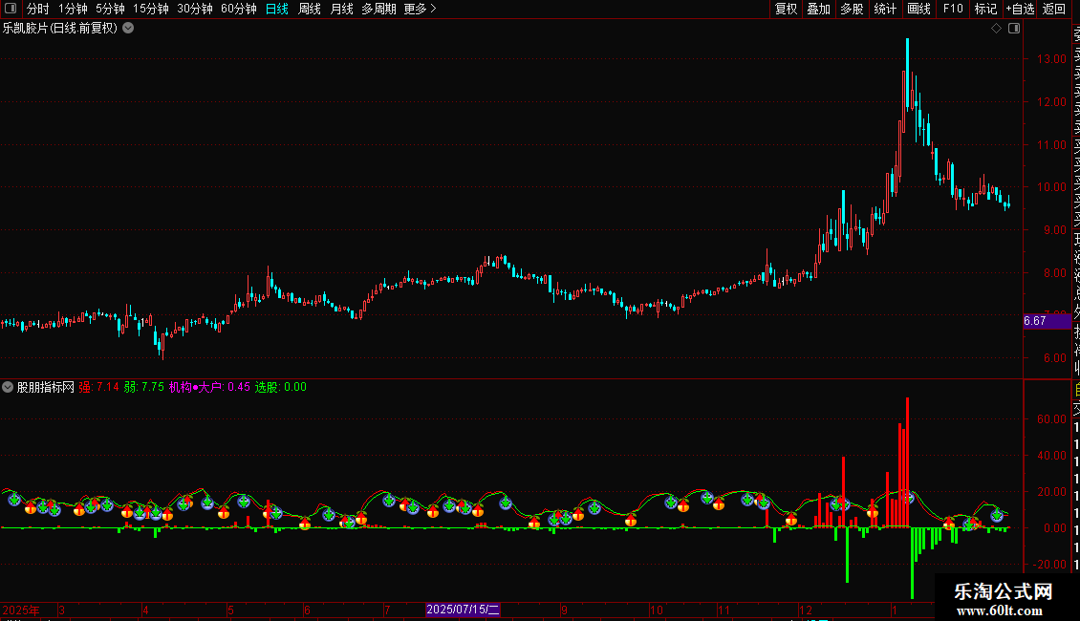
Task: Click the 乐凯胶片(日线.前复权) chart title
Action: [60, 29]
